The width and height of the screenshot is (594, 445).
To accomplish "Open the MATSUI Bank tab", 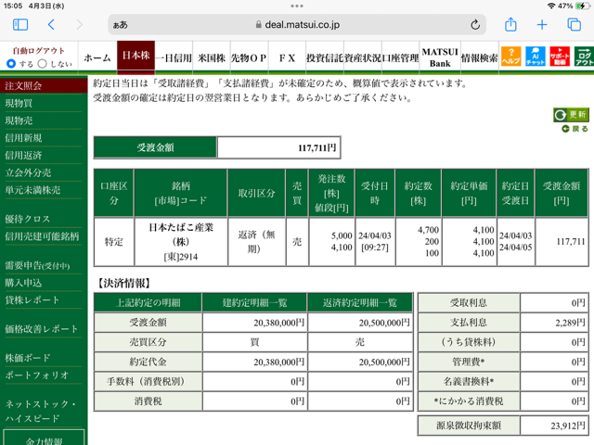I will 440,57.
